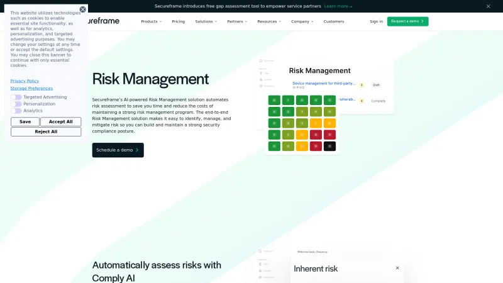
Task: Open the Pricing page
Action: [179, 21]
